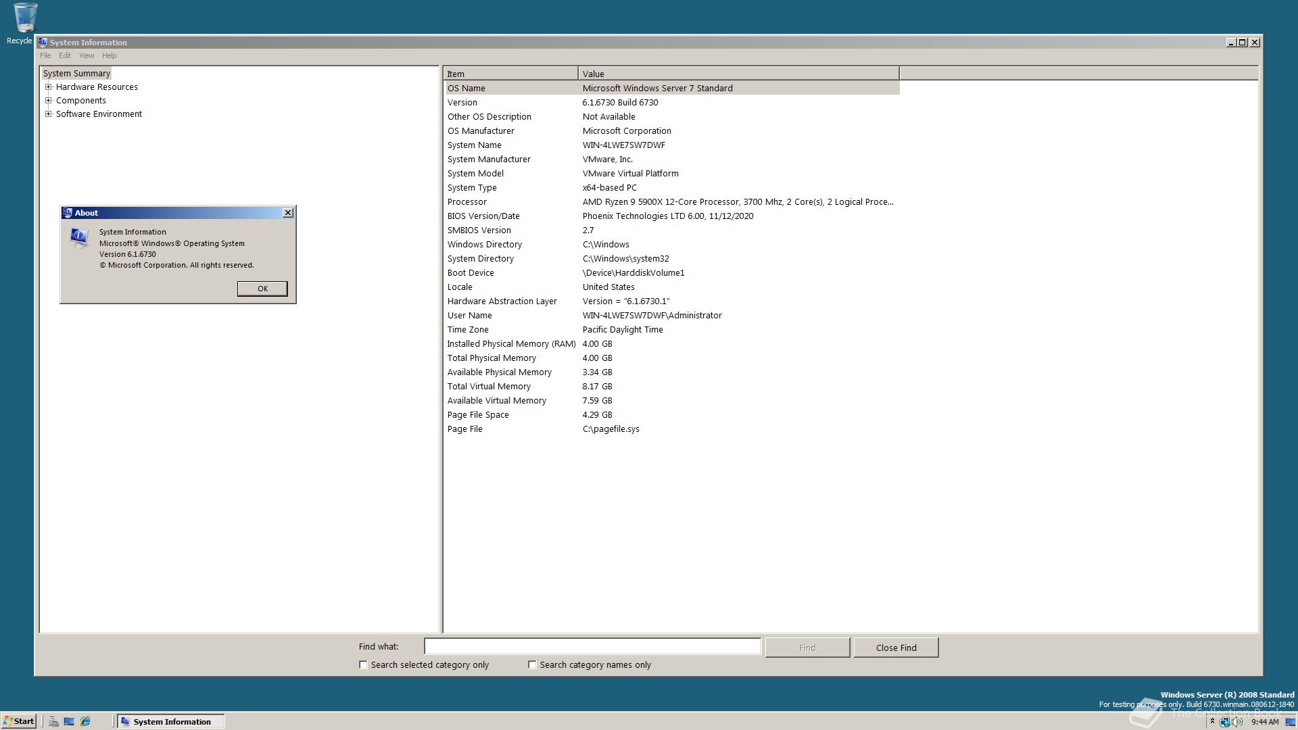The height and width of the screenshot is (730, 1298).
Task: Click the Item column header
Action: click(x=510, y=74)
